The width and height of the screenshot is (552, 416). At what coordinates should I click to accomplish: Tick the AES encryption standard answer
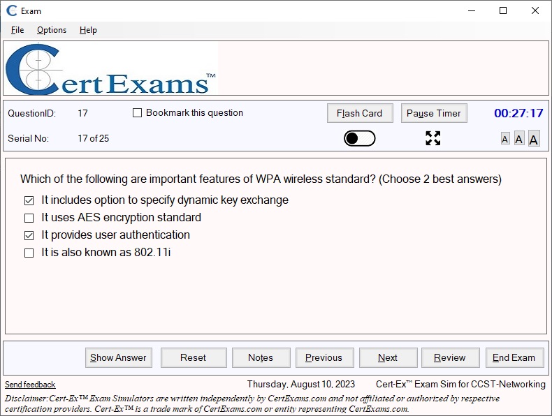click(x=29, y=218)
